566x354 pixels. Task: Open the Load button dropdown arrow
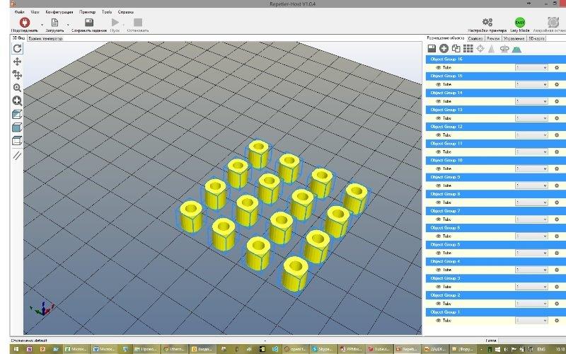click(x=68, y=25)
